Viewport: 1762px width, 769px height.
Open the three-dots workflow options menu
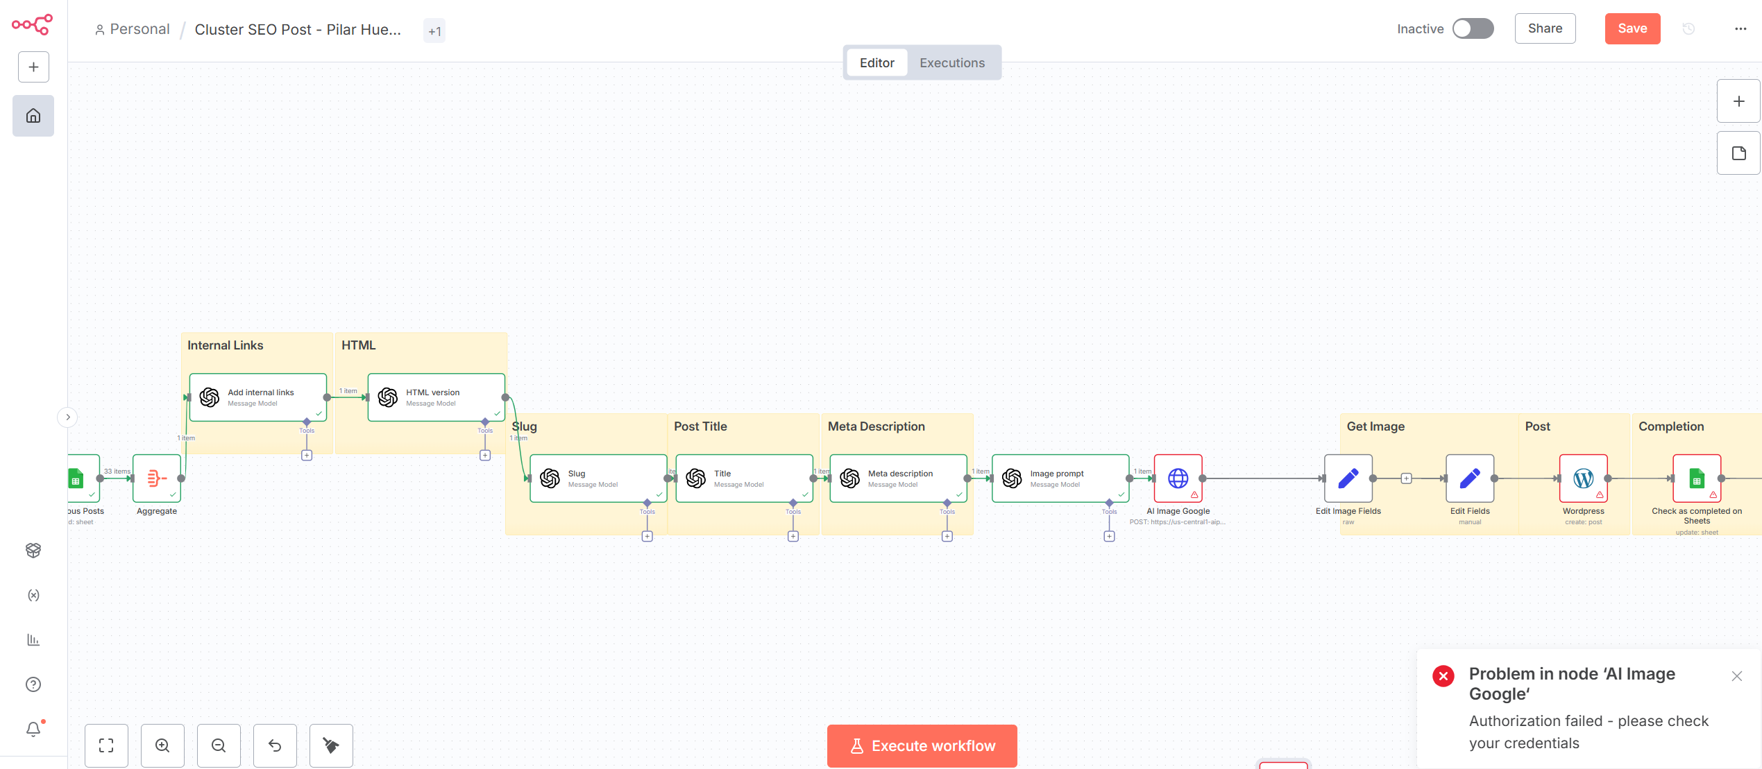1740,28
